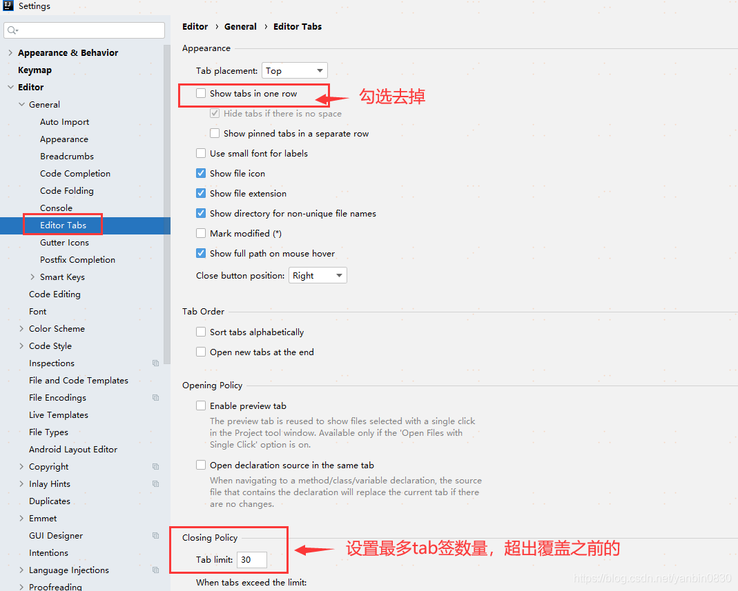Enable the Mark modified (*) option
The image size is (738, 591).
click(x=200, y=233)
